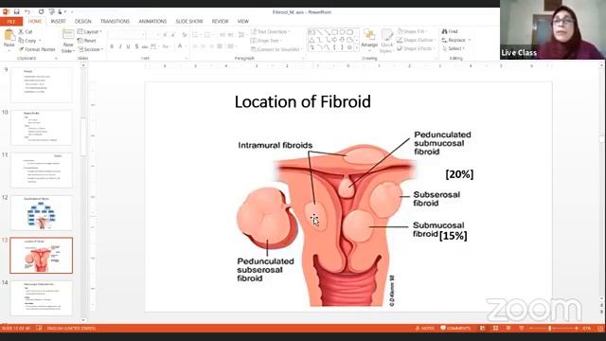
Task: Click the Arrange icon in Drawing group
Action: pos(369,35)
